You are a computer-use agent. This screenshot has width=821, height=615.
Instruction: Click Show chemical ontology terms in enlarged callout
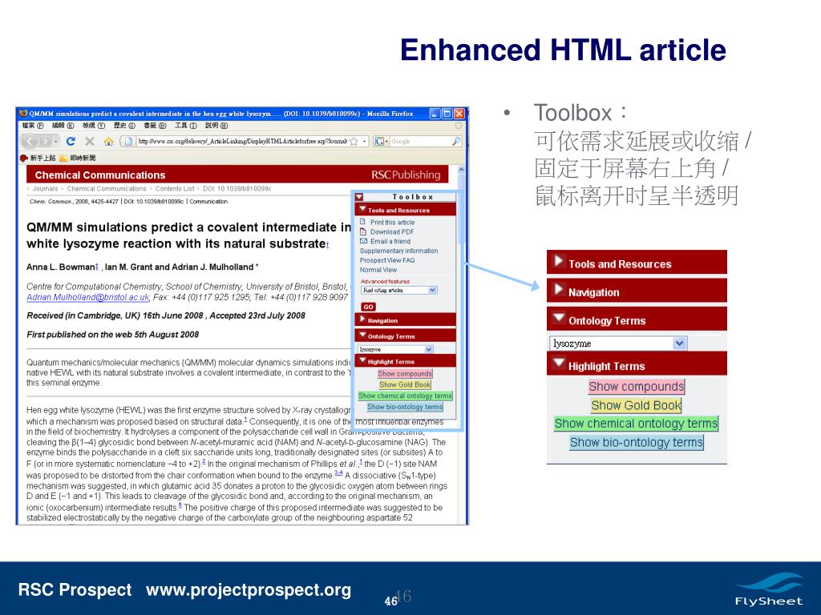636,424
